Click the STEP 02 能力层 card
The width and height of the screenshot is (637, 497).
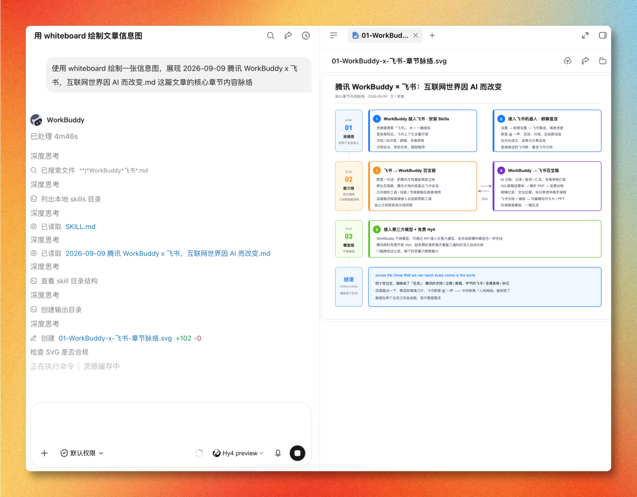coord(349,186)
